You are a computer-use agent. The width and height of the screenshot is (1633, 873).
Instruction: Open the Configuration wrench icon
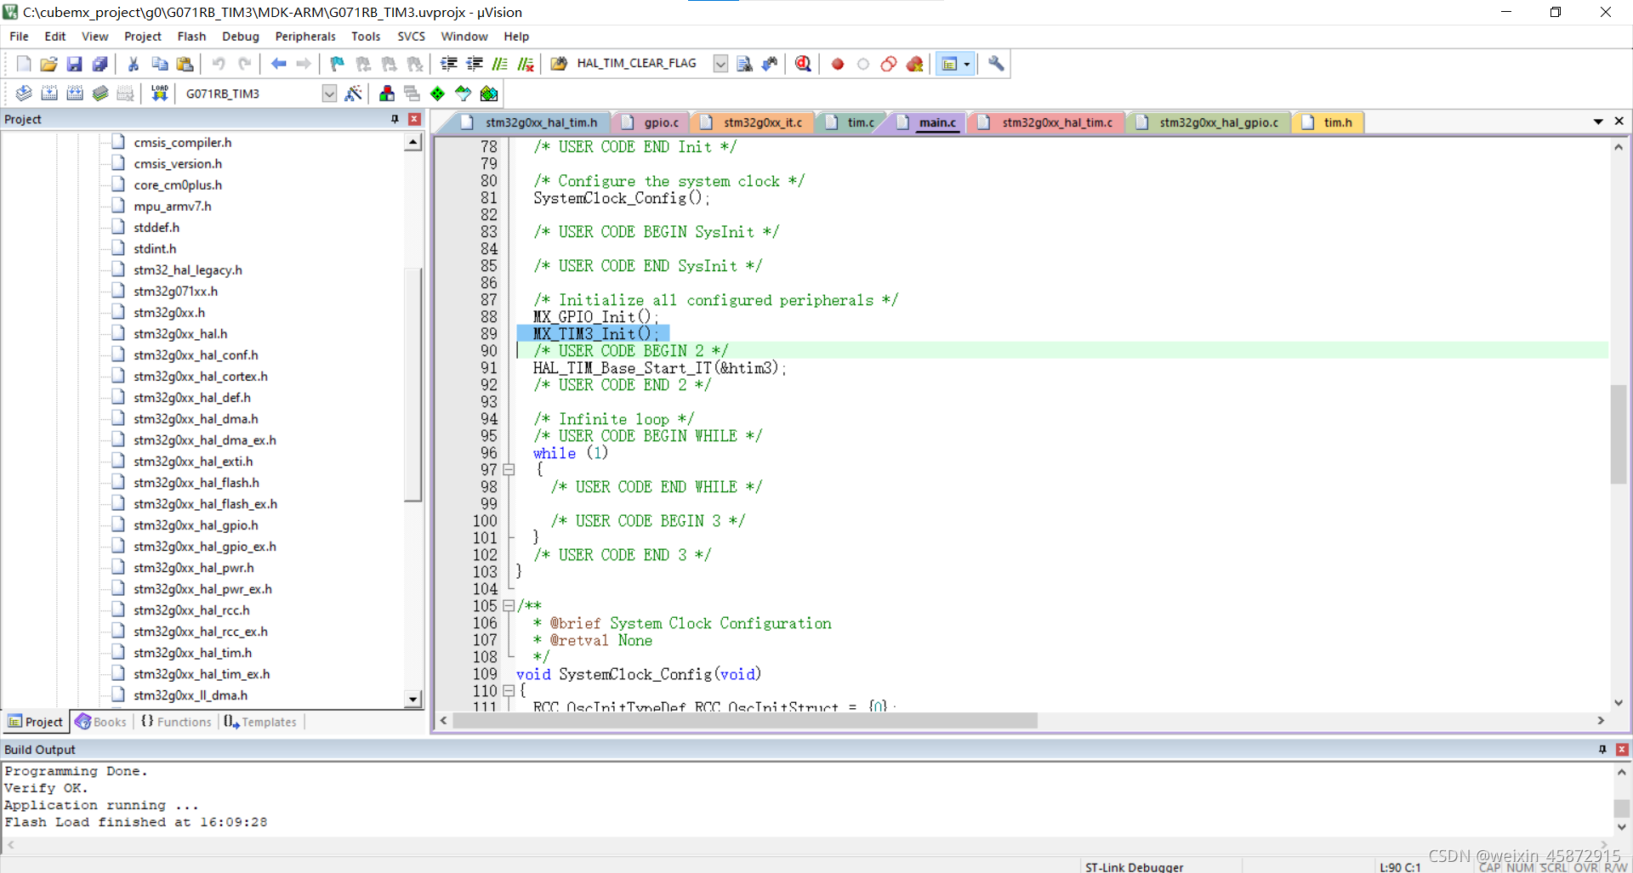point(996,64)
